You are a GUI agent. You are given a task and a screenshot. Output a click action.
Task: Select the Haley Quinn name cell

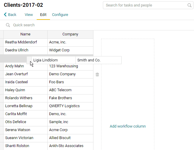25,90
